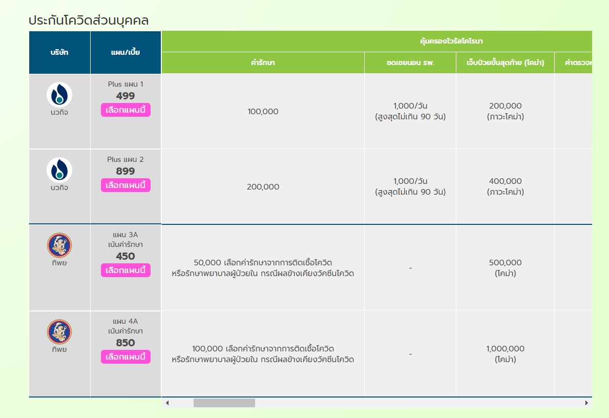Click page title ประกันโควิดส่วนบุคคล
Image resolution: width=609 pixels, height=418 pixels.
[x=89, y=20]
